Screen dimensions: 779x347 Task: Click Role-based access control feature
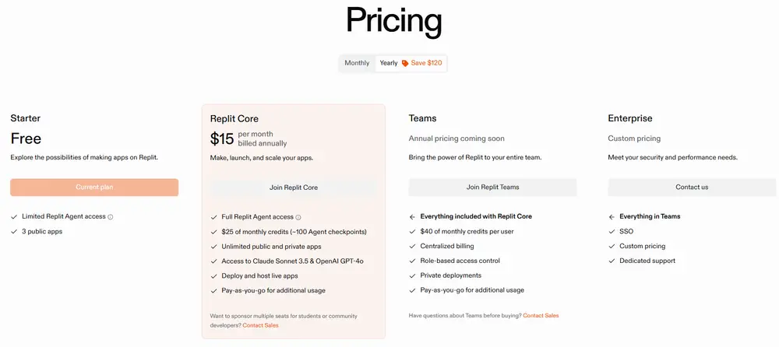tap(460, 261)
